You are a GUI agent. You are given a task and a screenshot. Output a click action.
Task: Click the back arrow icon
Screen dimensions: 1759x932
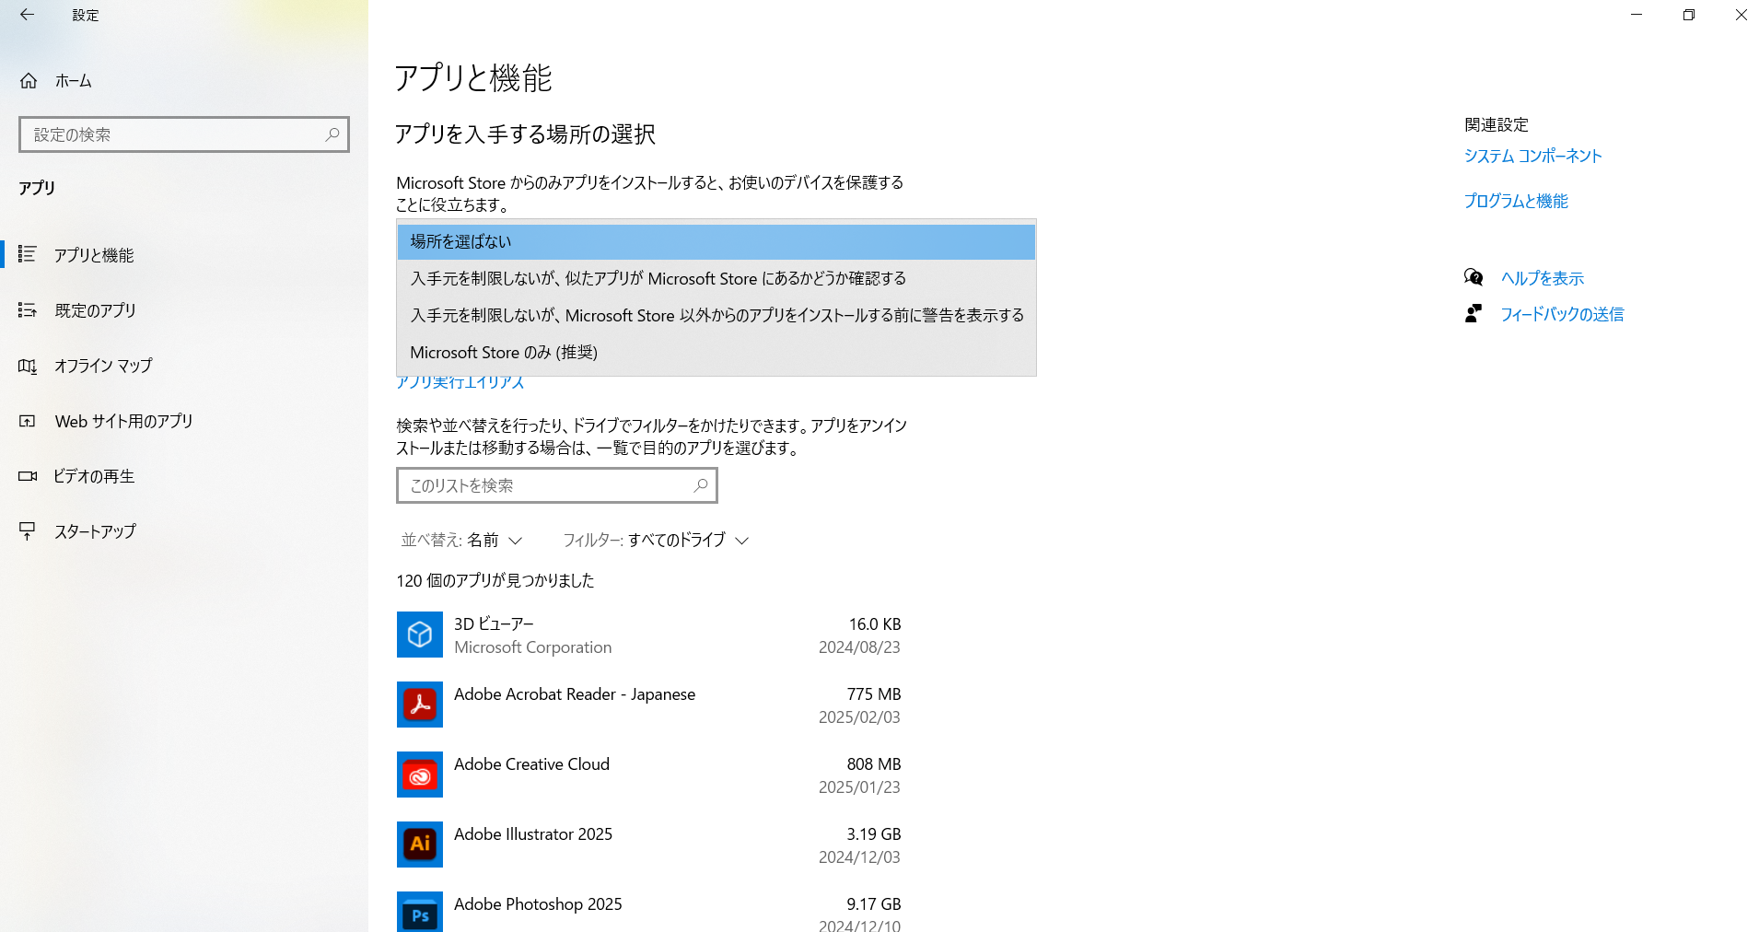(27, 15)
